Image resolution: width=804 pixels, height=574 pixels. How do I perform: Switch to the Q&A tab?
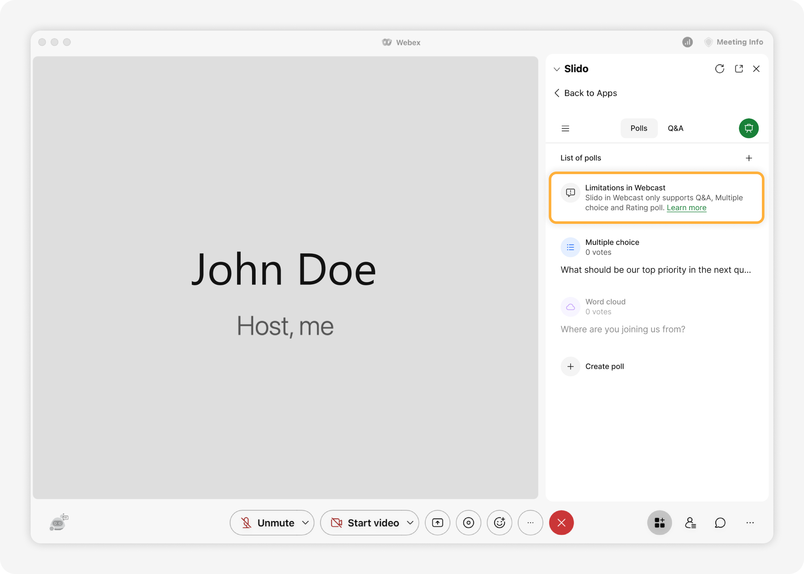675,128
